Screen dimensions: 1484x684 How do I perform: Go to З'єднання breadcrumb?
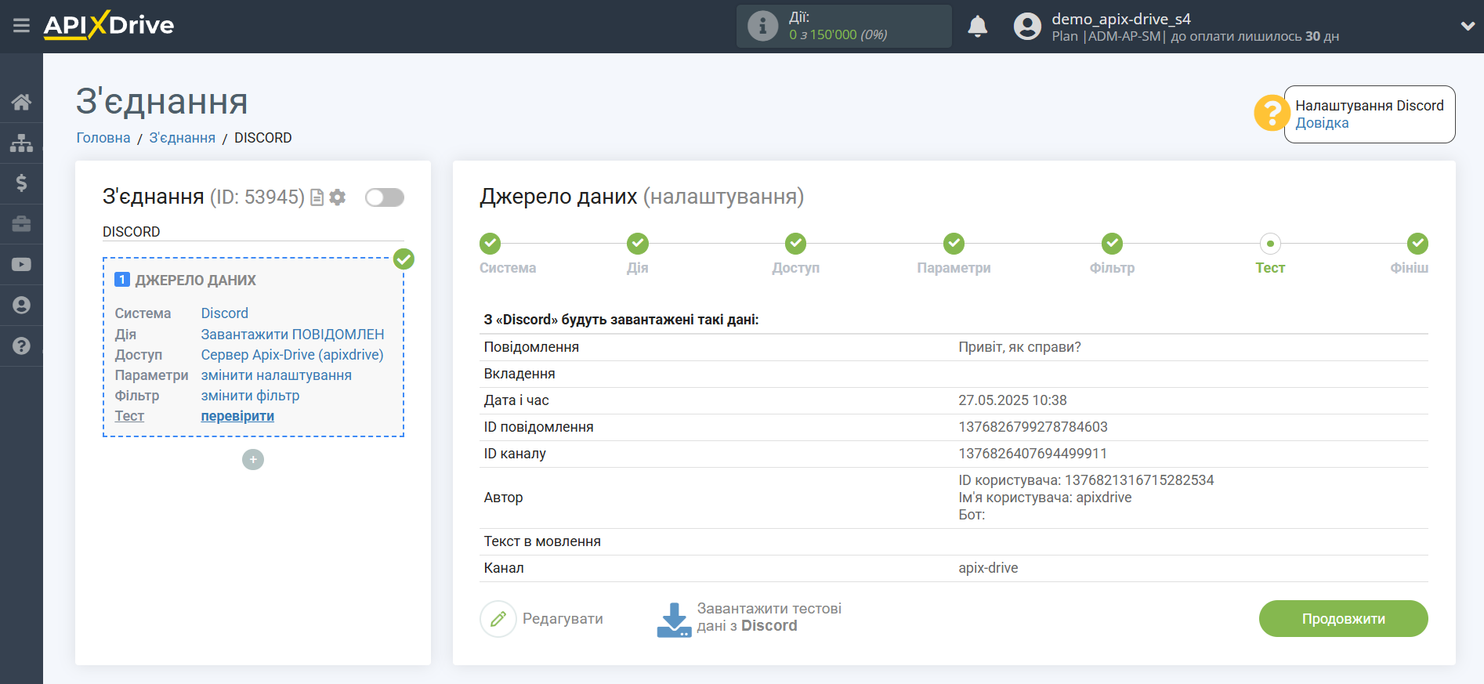point(183,138)
